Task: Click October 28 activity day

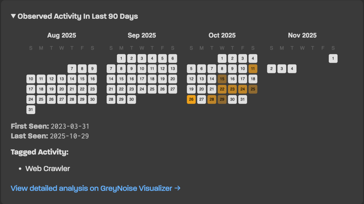Action: pos(212,100)
